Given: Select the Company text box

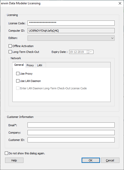Looking at the screenshot, I should point(71,133).
